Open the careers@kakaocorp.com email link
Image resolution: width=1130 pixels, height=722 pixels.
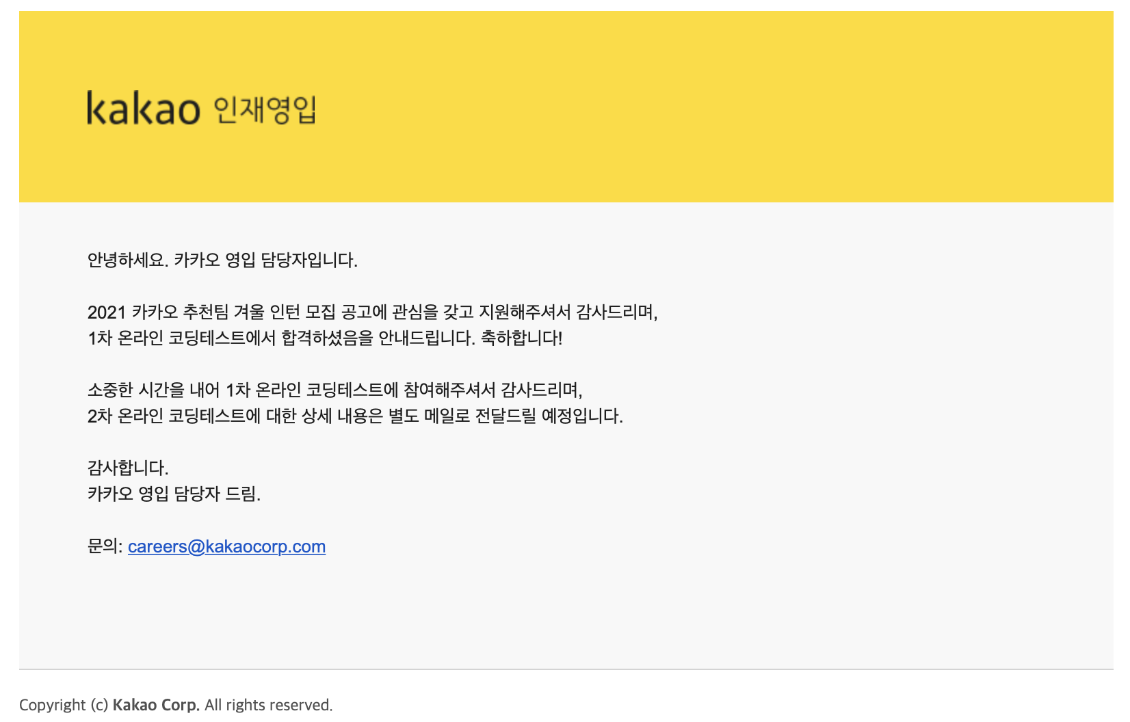coord(226,546)
